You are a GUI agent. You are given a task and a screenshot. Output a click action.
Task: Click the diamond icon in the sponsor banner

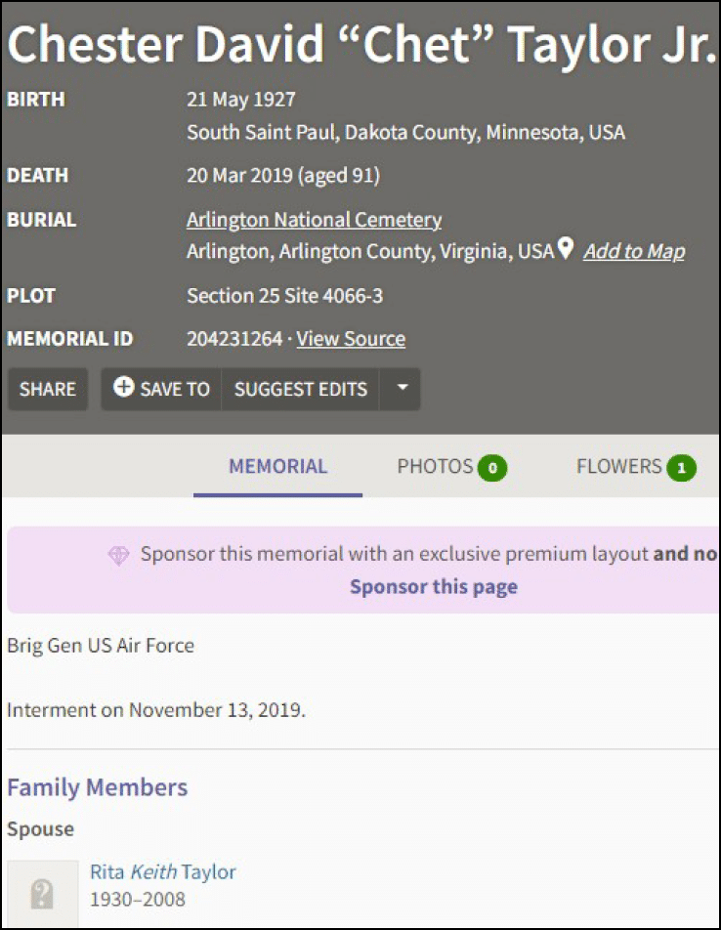[118, 555]
